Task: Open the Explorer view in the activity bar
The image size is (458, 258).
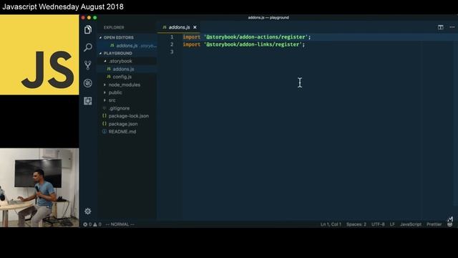Action: coord(87,29)
